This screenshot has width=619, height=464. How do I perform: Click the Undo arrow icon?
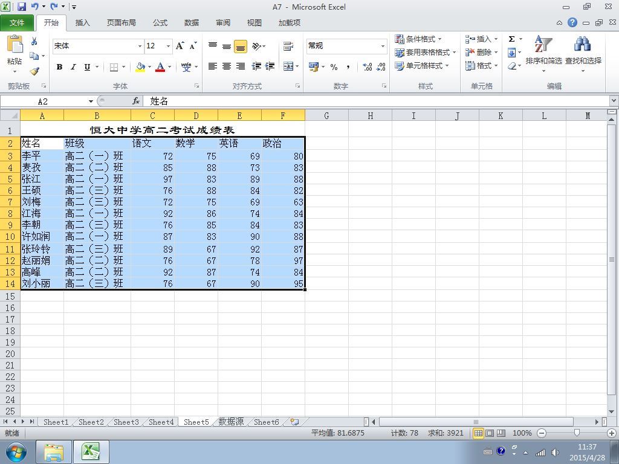click(x=34, y=6)
